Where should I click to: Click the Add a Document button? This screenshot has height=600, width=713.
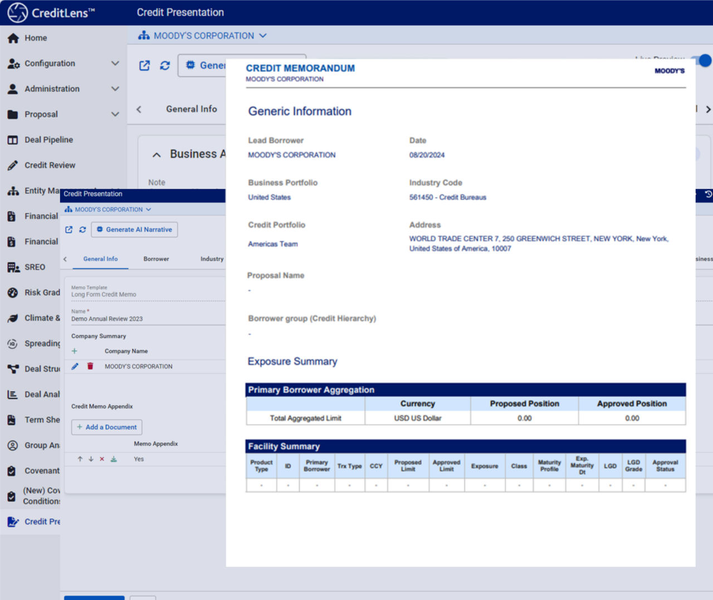click(x=107, y=427)
